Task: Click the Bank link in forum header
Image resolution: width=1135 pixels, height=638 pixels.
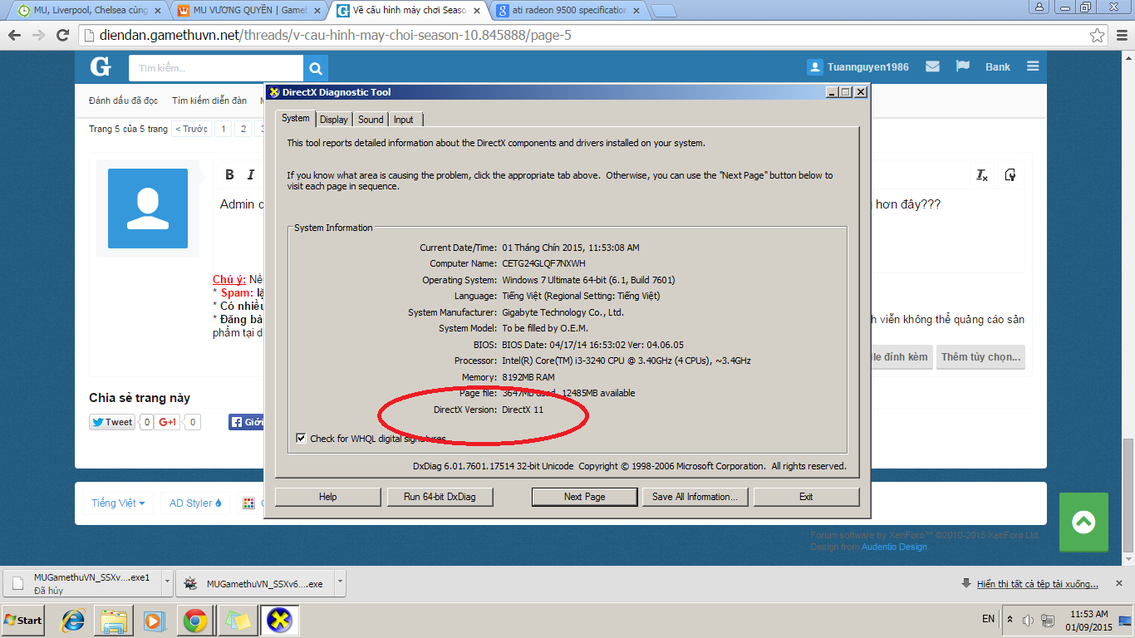Action: click(998, 67)
